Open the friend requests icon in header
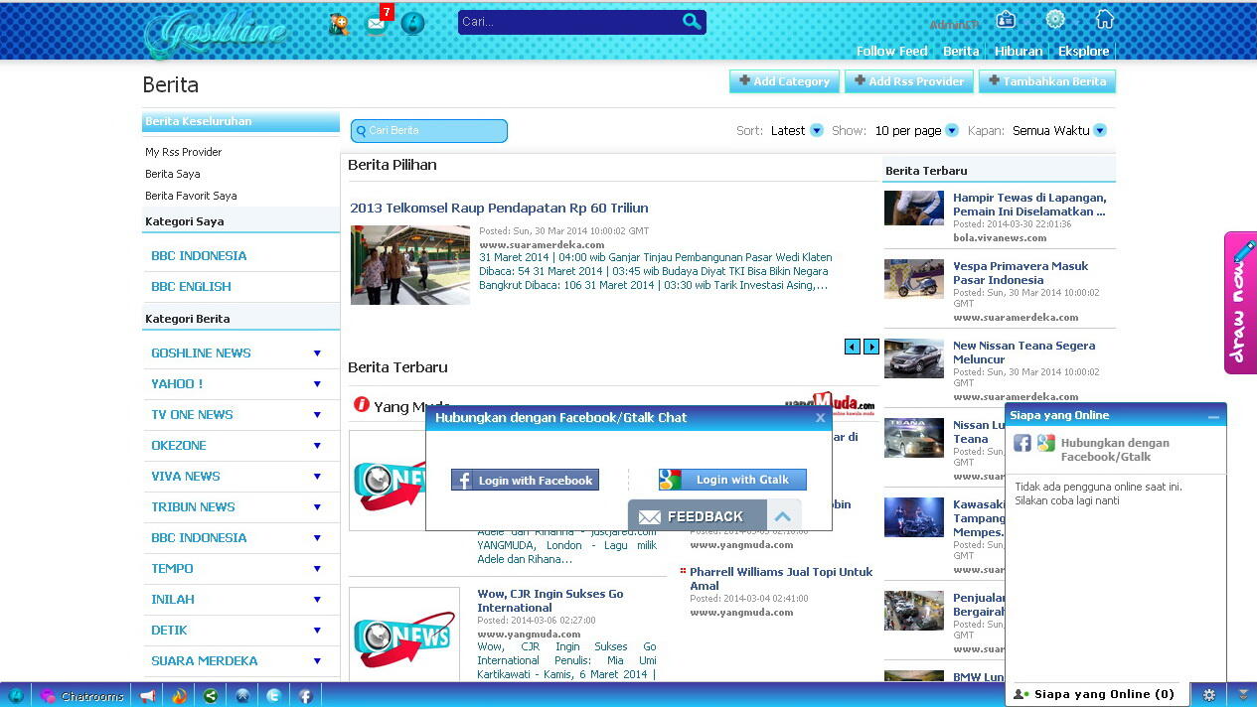The height and width of the screenshot is (707, 1257). tap(339, 24)
